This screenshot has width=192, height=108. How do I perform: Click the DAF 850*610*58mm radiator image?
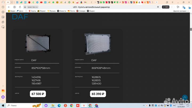38,43
